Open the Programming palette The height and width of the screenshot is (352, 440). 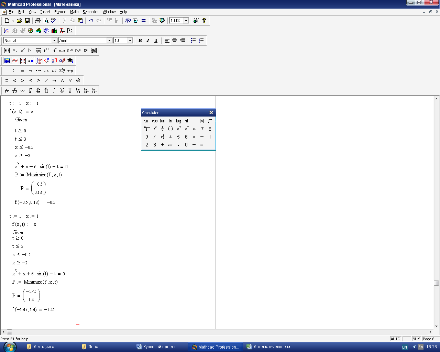54,60
